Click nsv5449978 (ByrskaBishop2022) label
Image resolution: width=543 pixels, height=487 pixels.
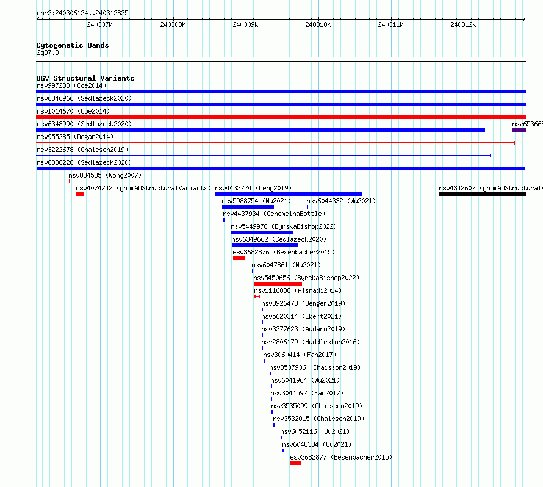point(284,226)
